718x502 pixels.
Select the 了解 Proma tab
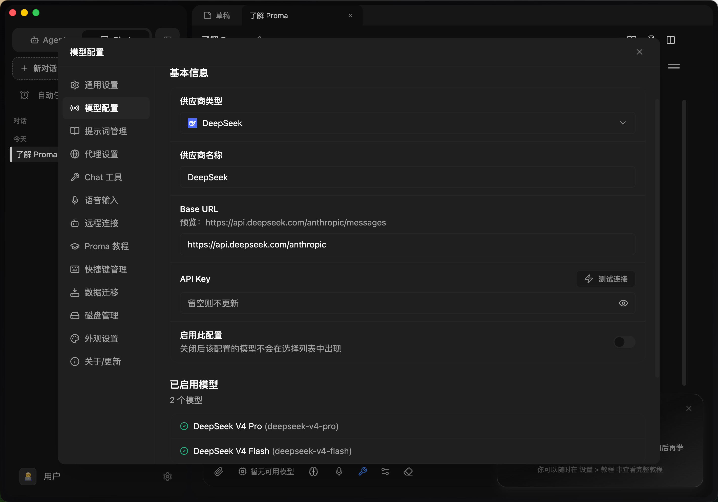coord(302,16)
